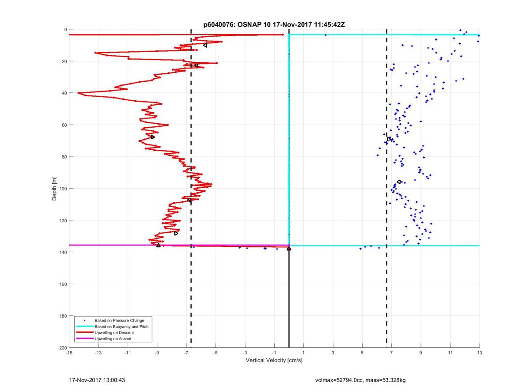Click depth axis tick label '200'
Image resolution: width=530 pixels, height=391 pixels.
pos(63,348)
